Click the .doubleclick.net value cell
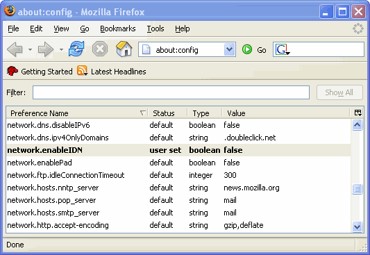370x255 pixels. (250, 138)
